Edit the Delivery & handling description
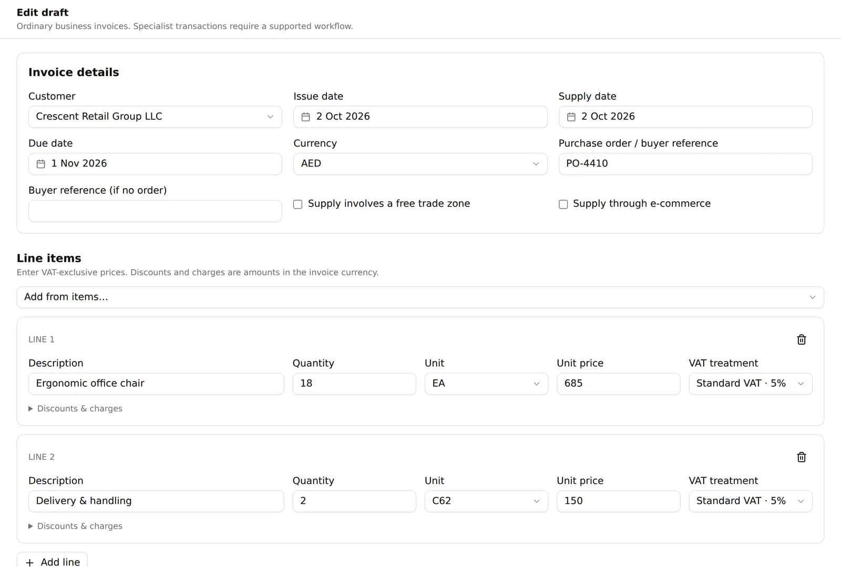Viewport: 841px width, 567px height. click(x=156, y=501)
